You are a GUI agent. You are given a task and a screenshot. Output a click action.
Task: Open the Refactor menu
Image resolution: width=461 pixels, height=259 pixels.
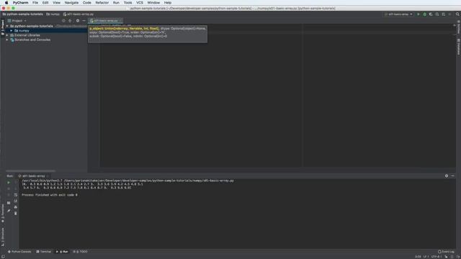point(102,3)
